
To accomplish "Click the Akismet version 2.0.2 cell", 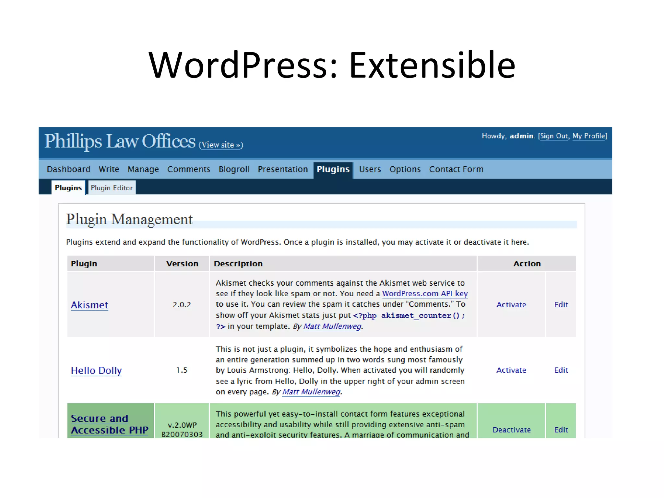I will [x=182, y=305].
